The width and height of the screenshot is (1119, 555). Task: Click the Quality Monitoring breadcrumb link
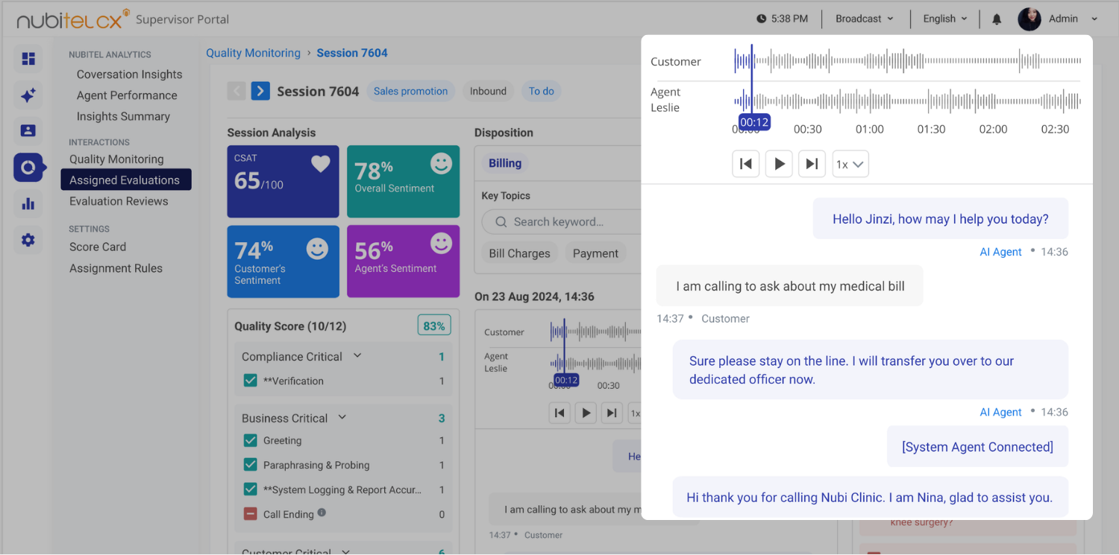pos(253,53)
